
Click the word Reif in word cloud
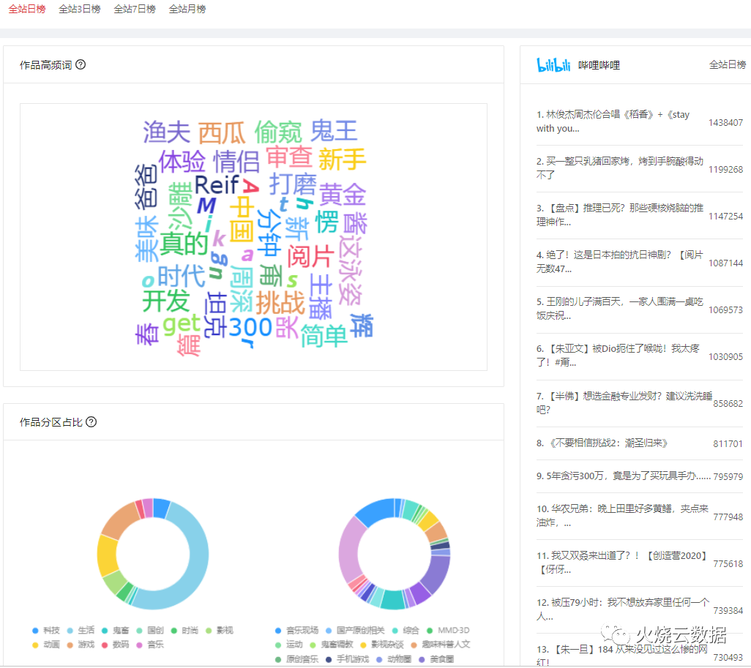(217, 184)
